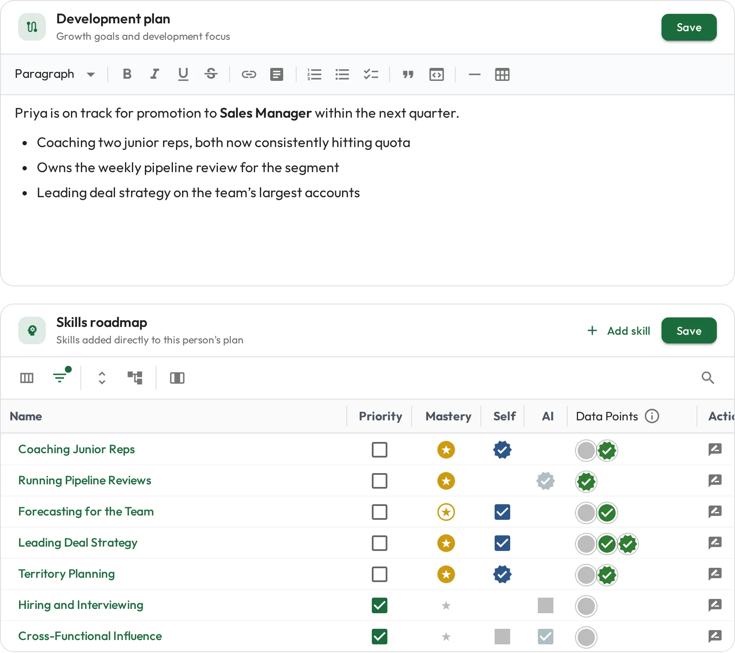The height and width of the screenshot is (653, 735).
Task: Save the Development plan
Action: (x=689, y=27)
